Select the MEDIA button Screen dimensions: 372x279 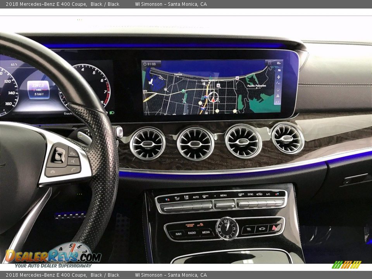[x=206, y=232]
